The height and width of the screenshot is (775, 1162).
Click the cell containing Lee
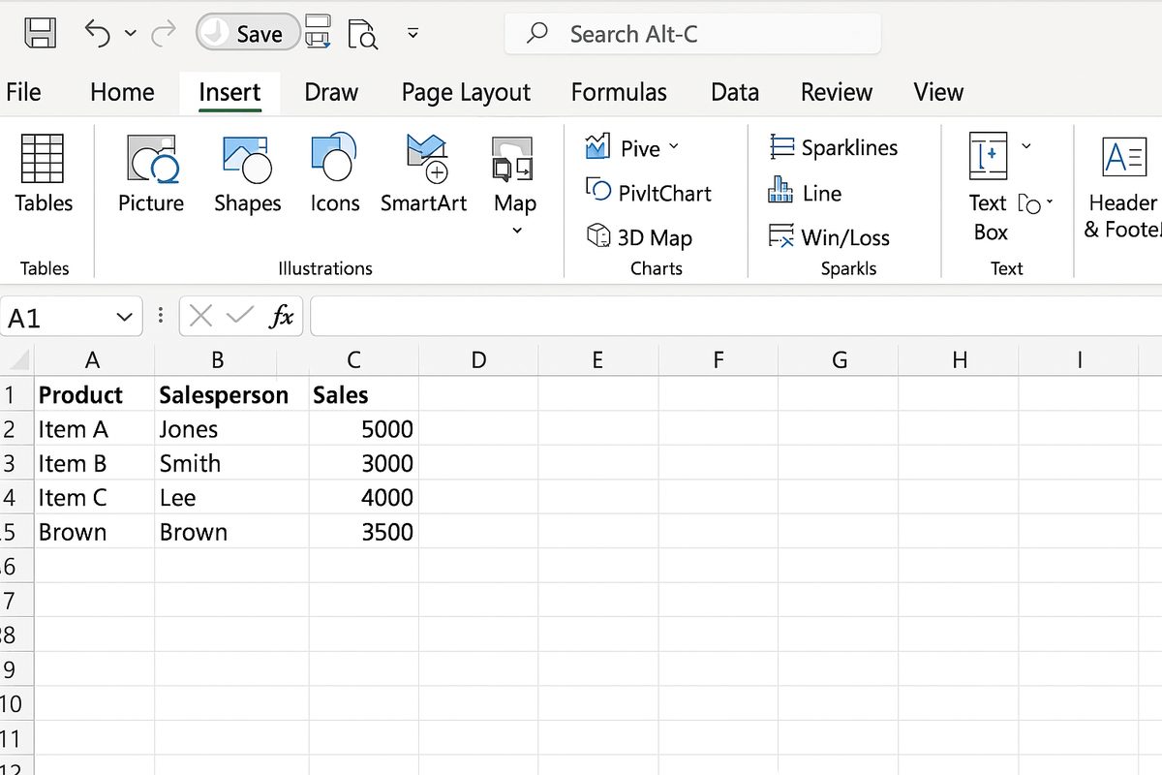click(x=231, y=497)
